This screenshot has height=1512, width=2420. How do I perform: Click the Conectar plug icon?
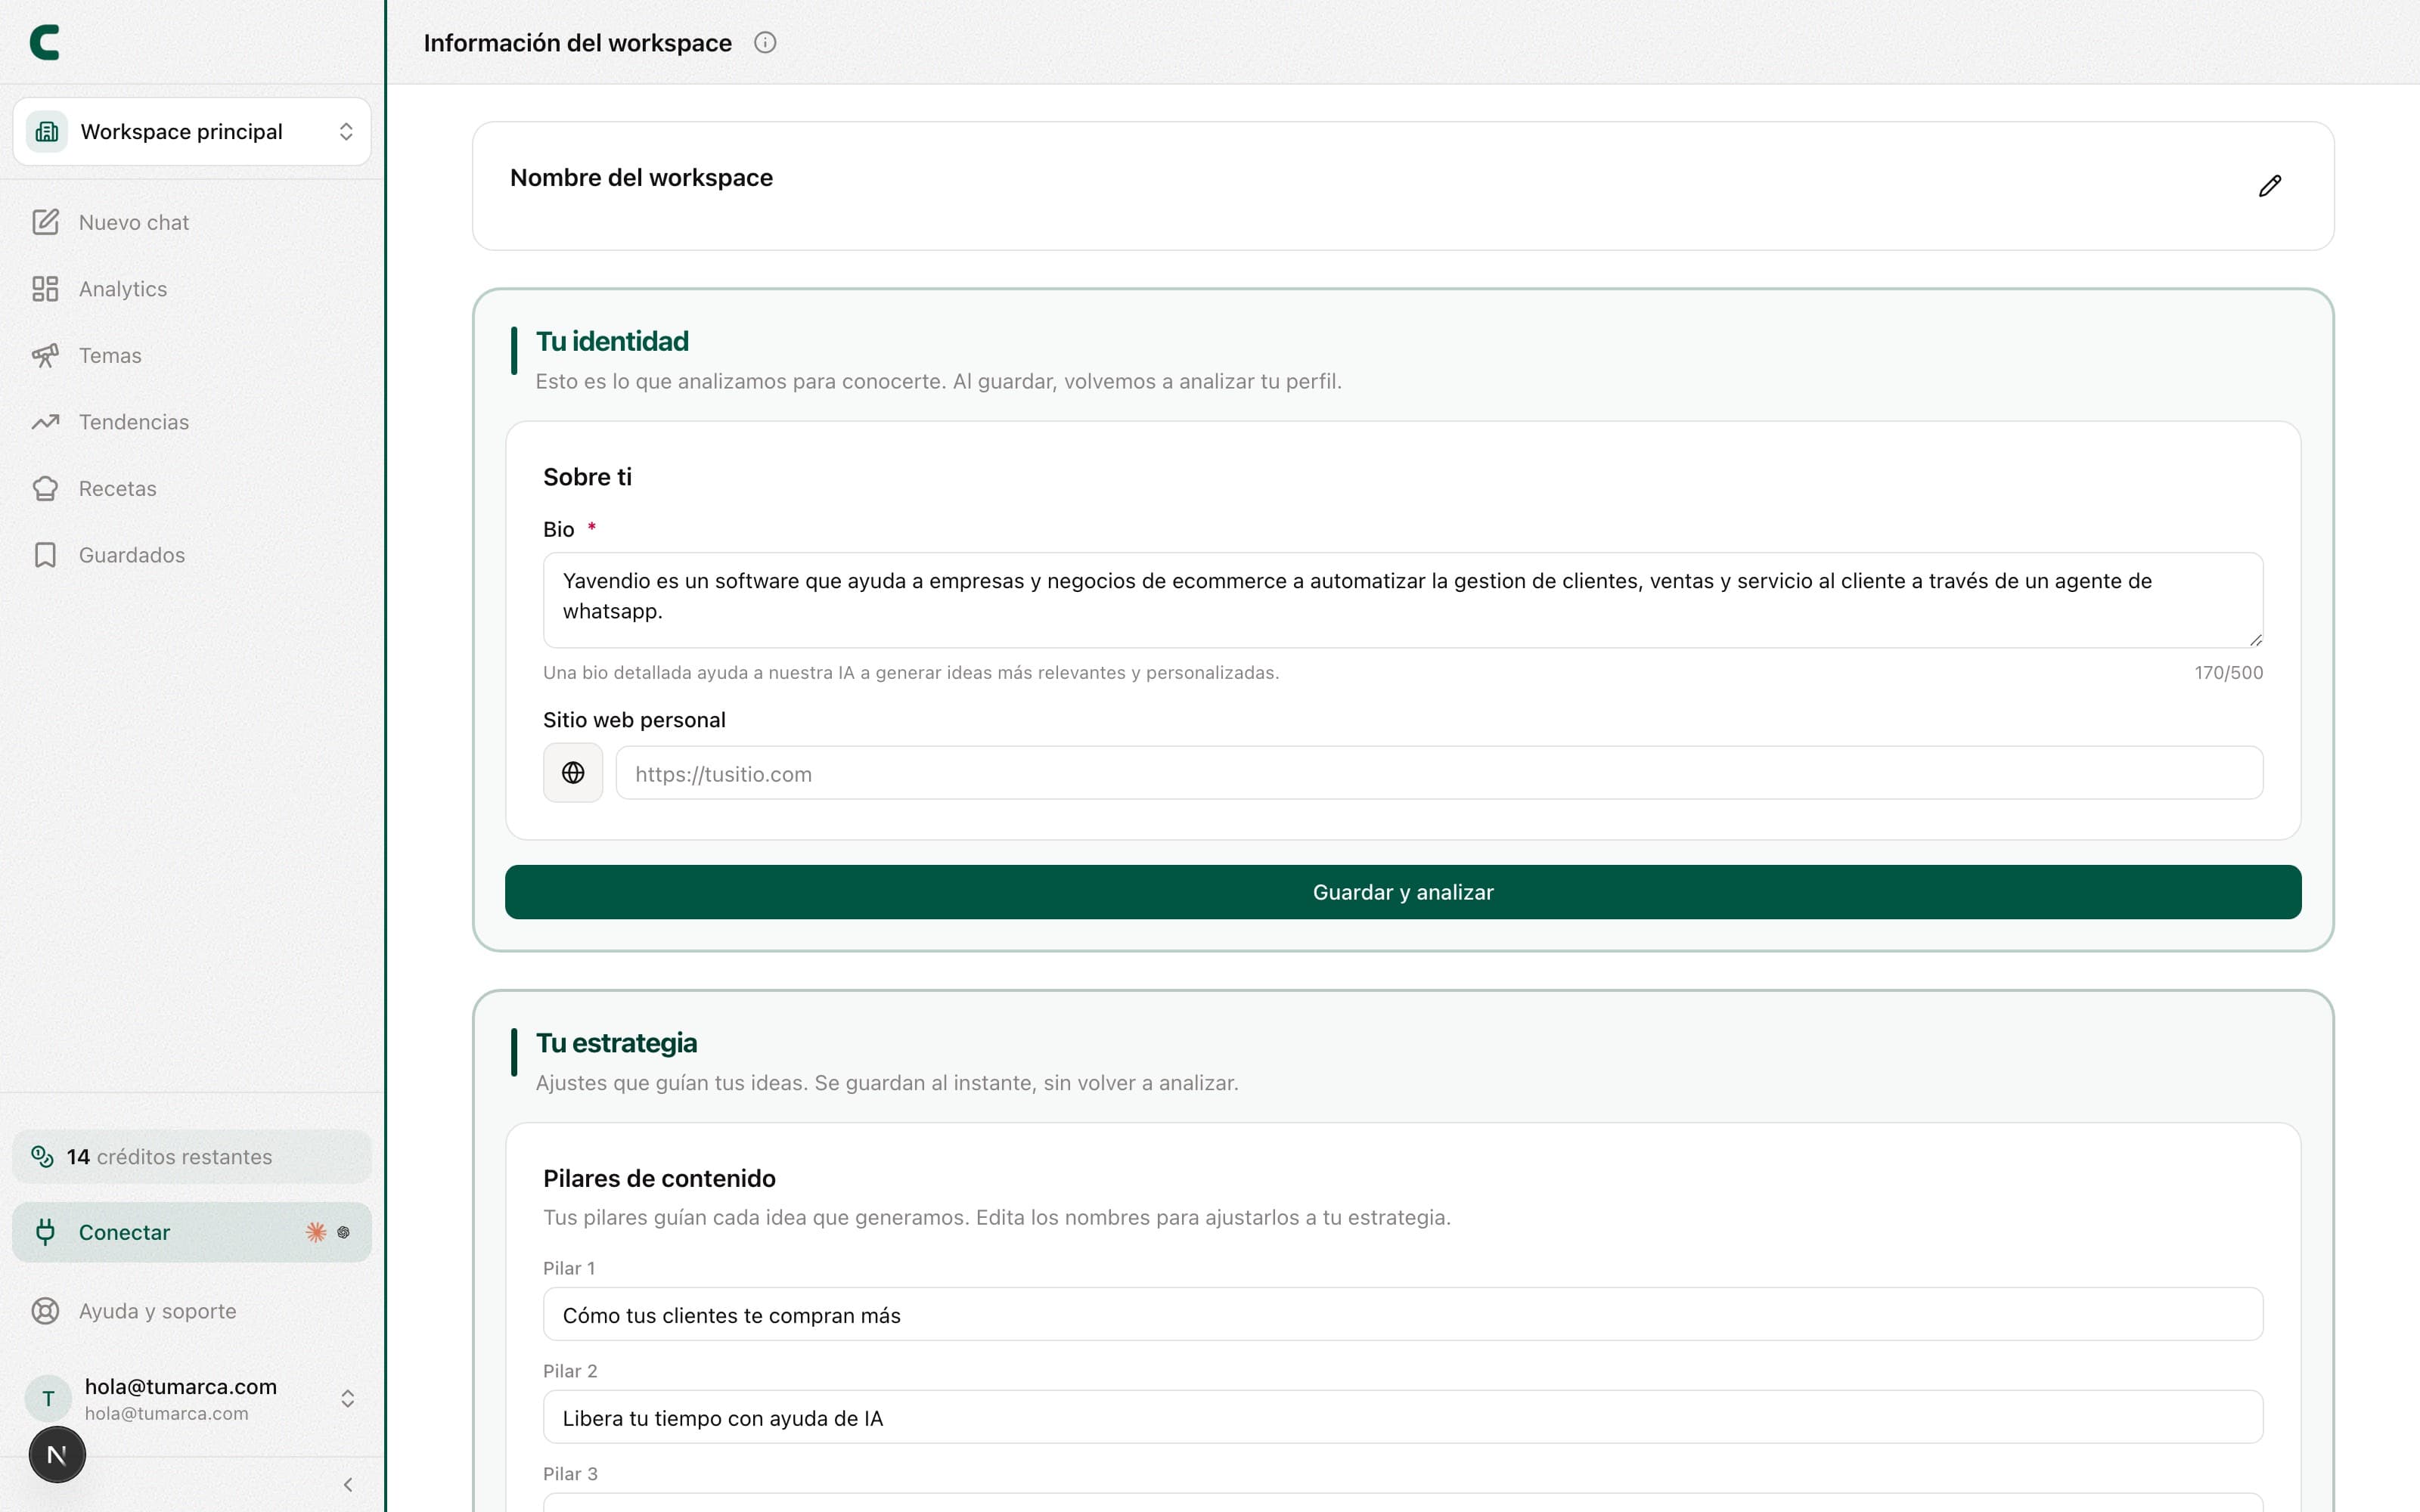[x=45, y=1232]
